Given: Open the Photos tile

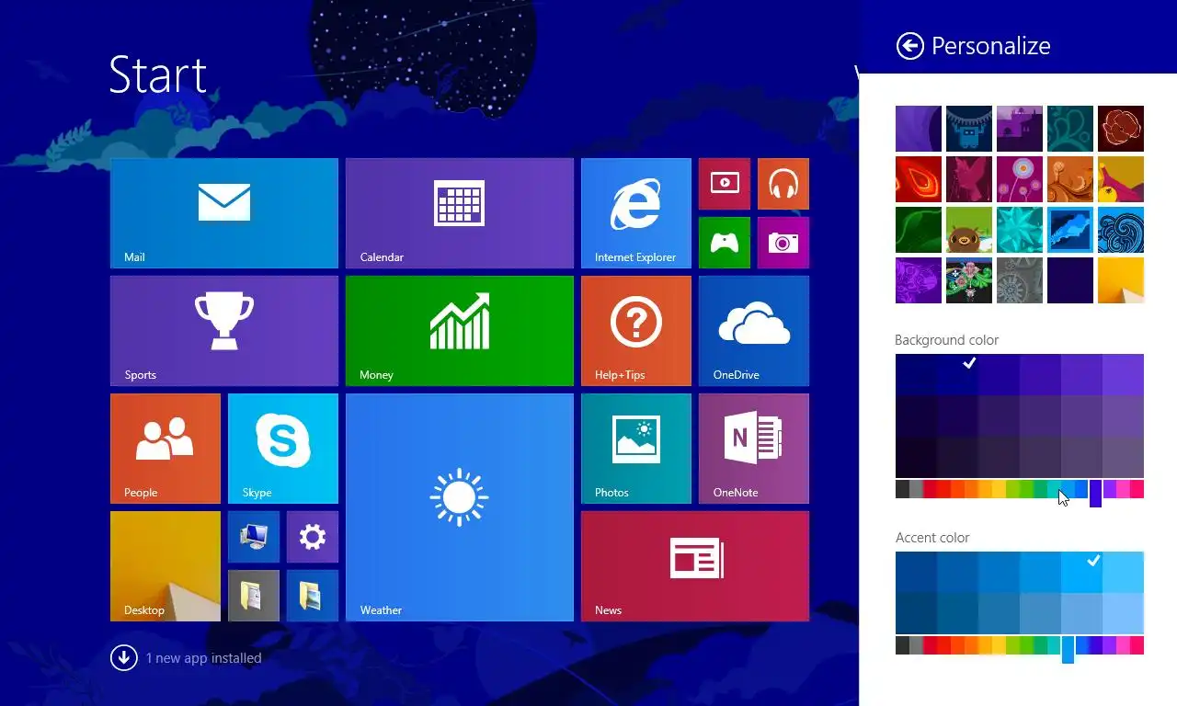Looking at the screenshot, I should point(636,449).
